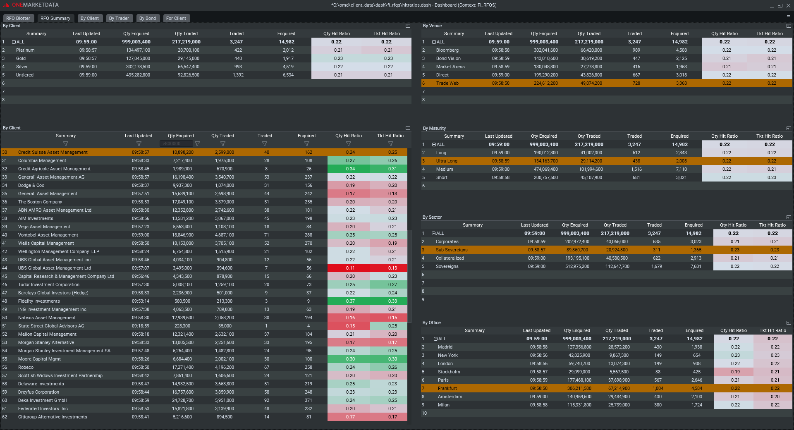Select the Robeco client row
This screenshot has width=794, height=430.
tap(204, 367)
